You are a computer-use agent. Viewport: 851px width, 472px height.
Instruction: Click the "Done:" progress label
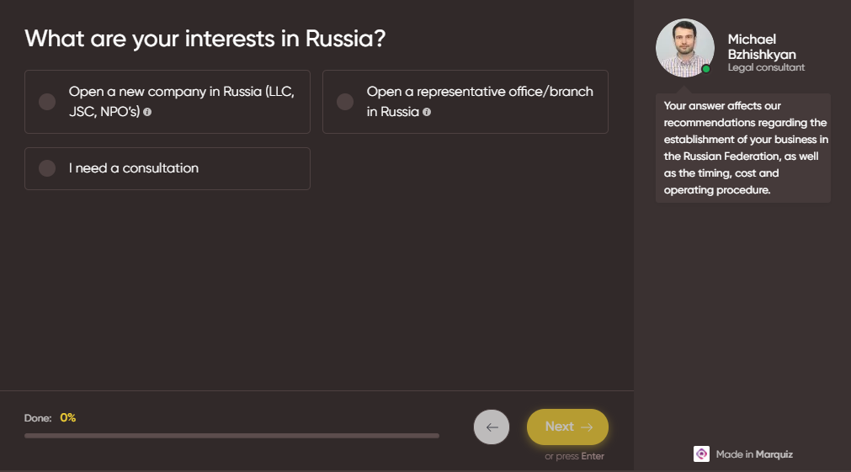pos(38,418)
